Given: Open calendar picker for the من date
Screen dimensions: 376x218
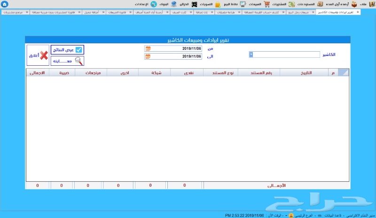Looking at the screenshot, I should (148, 48).
